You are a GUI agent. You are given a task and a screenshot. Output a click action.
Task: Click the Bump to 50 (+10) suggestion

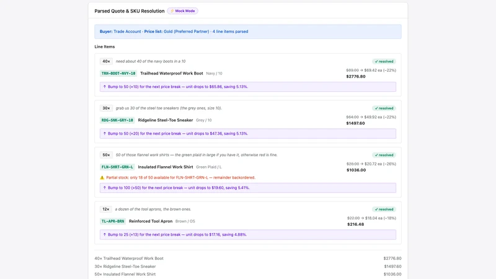pos(247,87)
